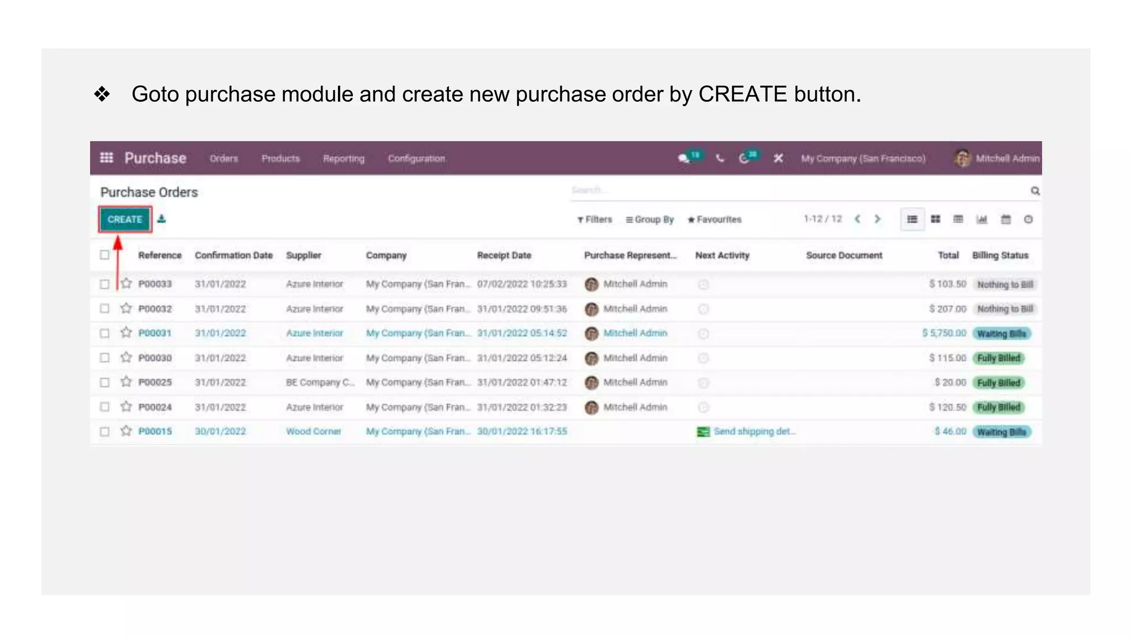Star purchase order P00030

coord(126,357)
